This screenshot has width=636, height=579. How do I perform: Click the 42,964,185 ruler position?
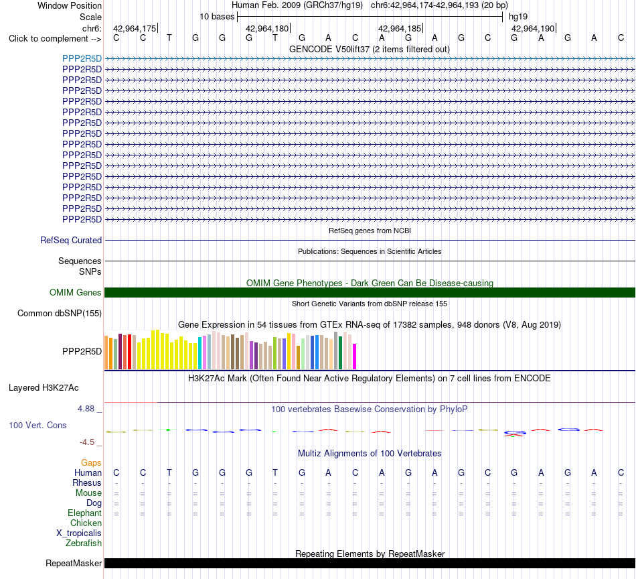point(400,28)
